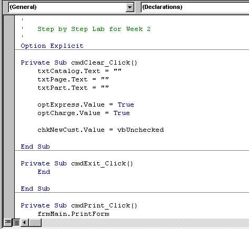The height and width of the screenshot is (229, 249).
Task: Click the horizontal scrollbar left arrow
Action: coord(25,223)
